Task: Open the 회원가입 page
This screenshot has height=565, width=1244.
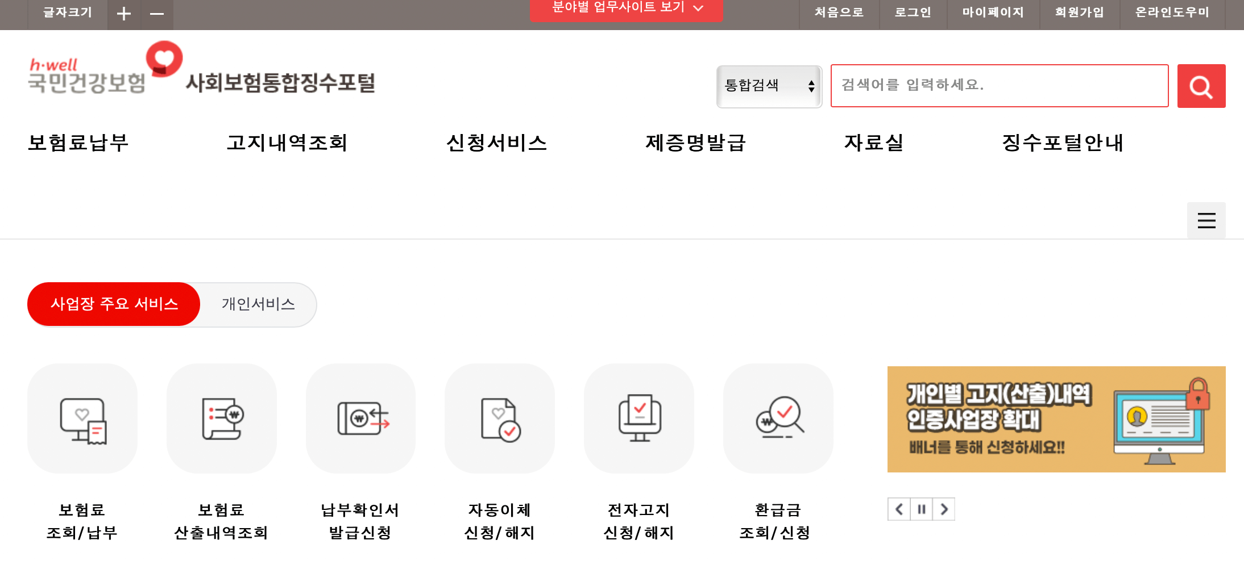Action: [1080, 12]
